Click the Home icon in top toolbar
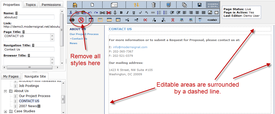 (75, 5)
